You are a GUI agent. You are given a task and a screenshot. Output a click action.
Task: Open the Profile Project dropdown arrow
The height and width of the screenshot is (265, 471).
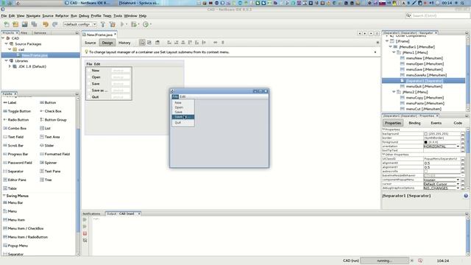point(150,24)
